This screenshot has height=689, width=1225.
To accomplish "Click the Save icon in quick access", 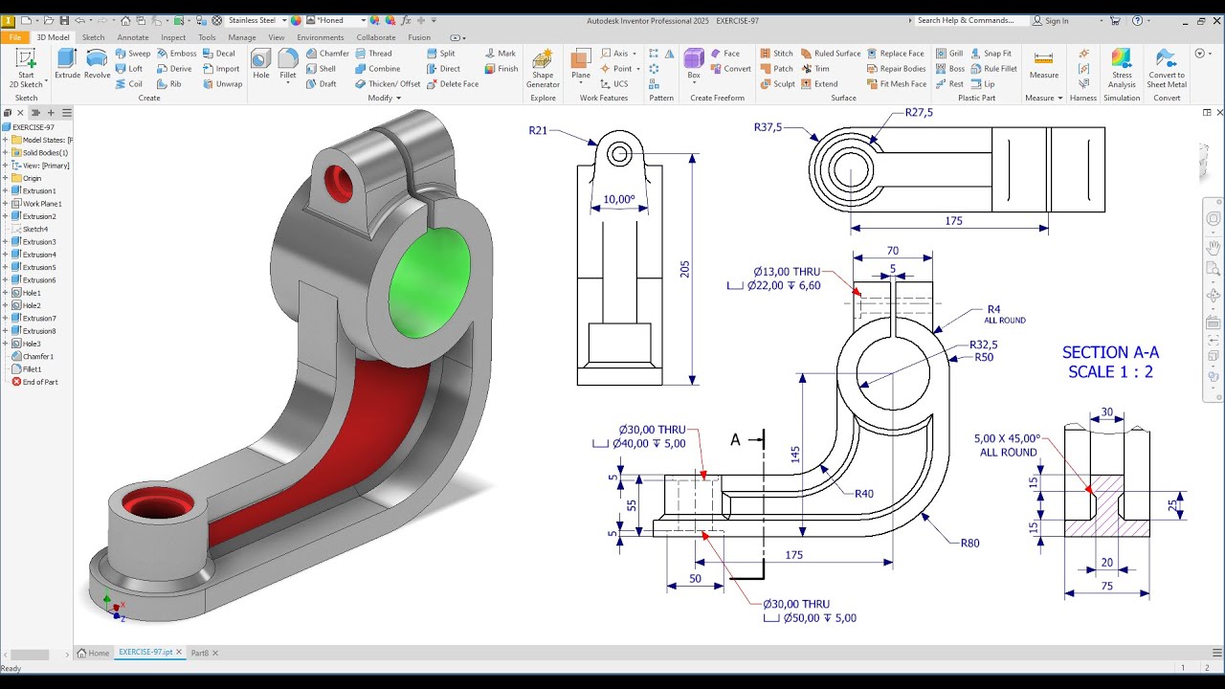I will [63, 20].
